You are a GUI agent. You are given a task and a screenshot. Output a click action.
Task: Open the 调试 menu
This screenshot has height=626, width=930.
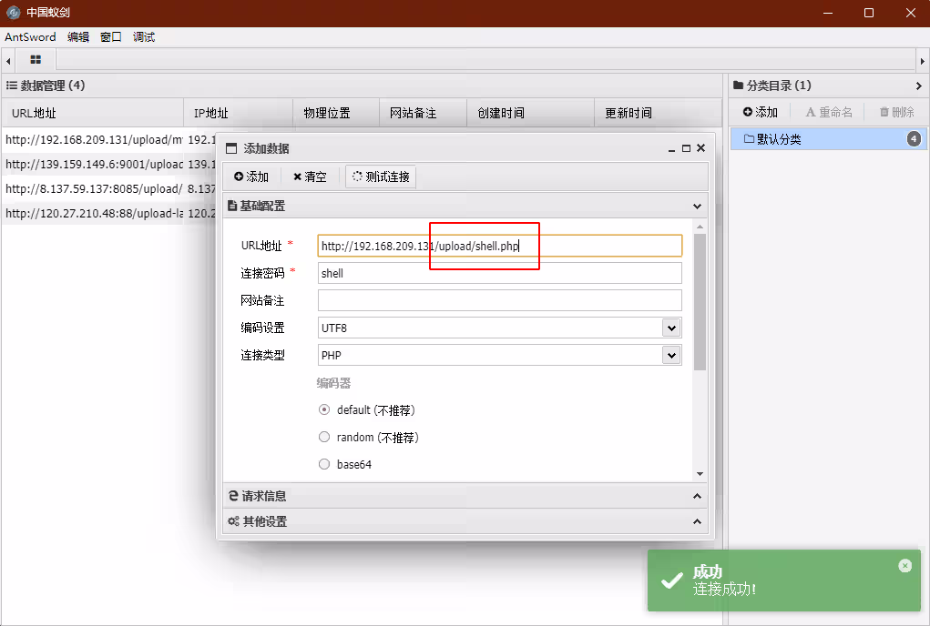pos(142,37)
